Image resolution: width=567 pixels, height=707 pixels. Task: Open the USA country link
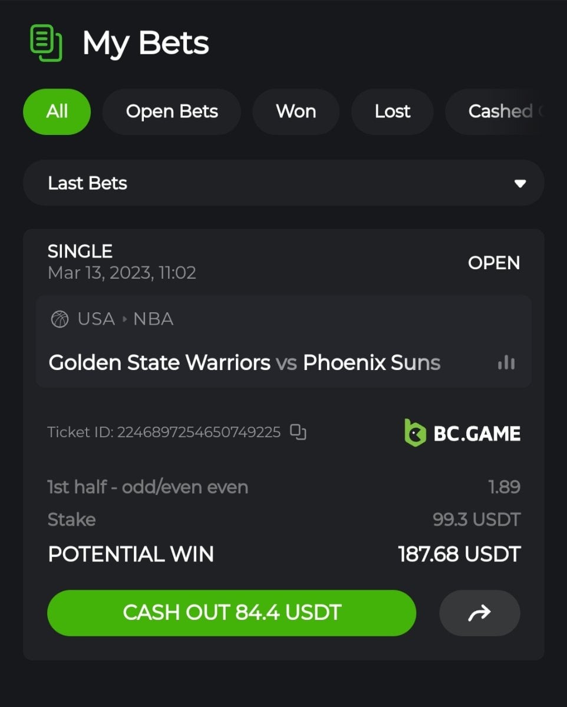click(96, 319)
